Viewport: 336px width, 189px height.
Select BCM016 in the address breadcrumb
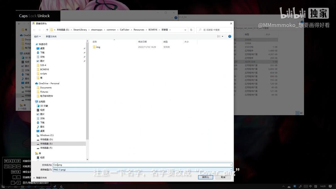click(x=153, y=30)
